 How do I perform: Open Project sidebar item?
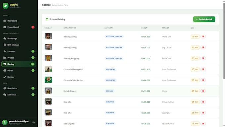pyautogui.click(x=19, y=58)
